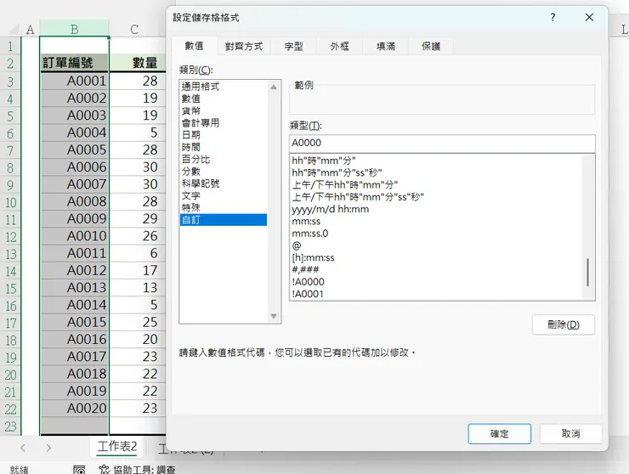The image size is (629, 474).
Task: Select 百分比 category
Action: click(x=224, y=159)
